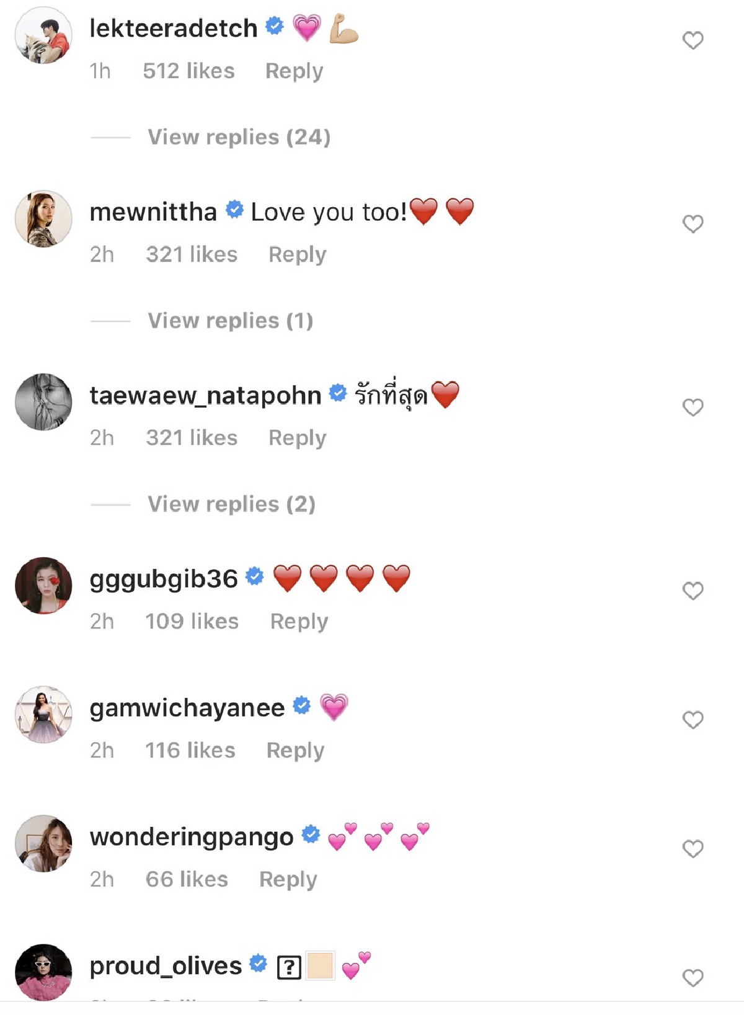Viewport: 744px width, 1015px height.
Task: Like gggubgib36's four-hearts comment
Action: [x=693, y=591]
